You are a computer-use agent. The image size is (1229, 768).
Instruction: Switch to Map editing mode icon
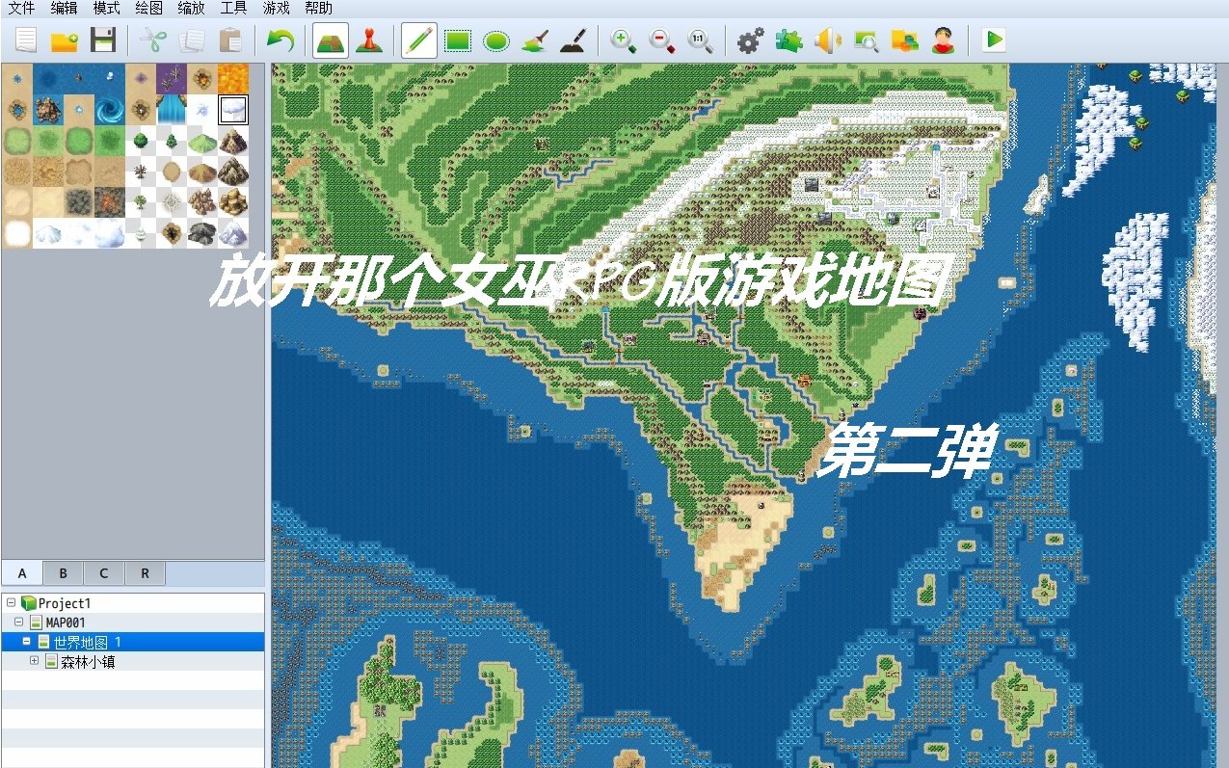pyautogui.click(x=331, y=40)
